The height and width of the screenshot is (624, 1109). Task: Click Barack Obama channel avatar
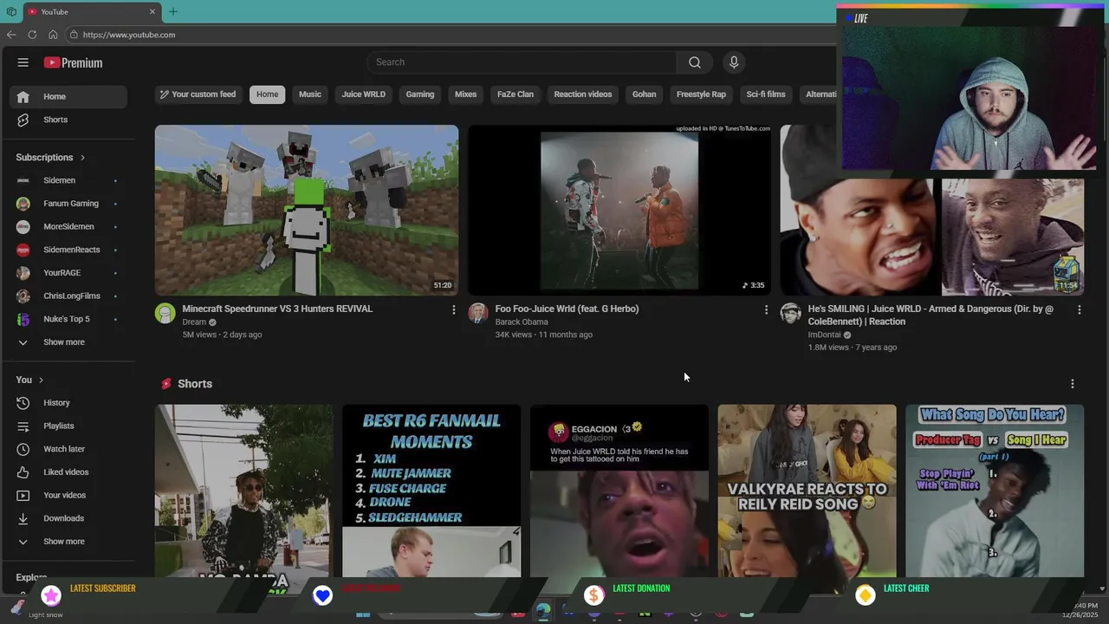coord(478,313)
